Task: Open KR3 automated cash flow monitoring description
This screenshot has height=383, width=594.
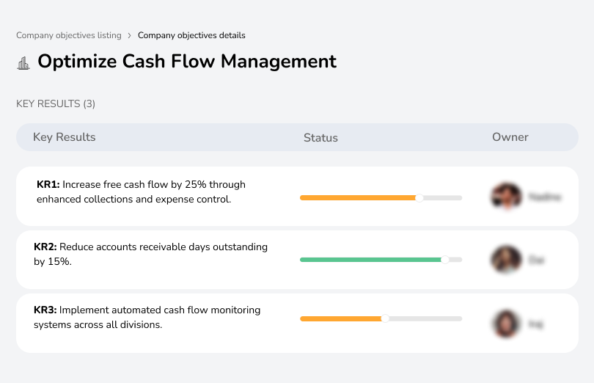Action: tap(147, 318)
